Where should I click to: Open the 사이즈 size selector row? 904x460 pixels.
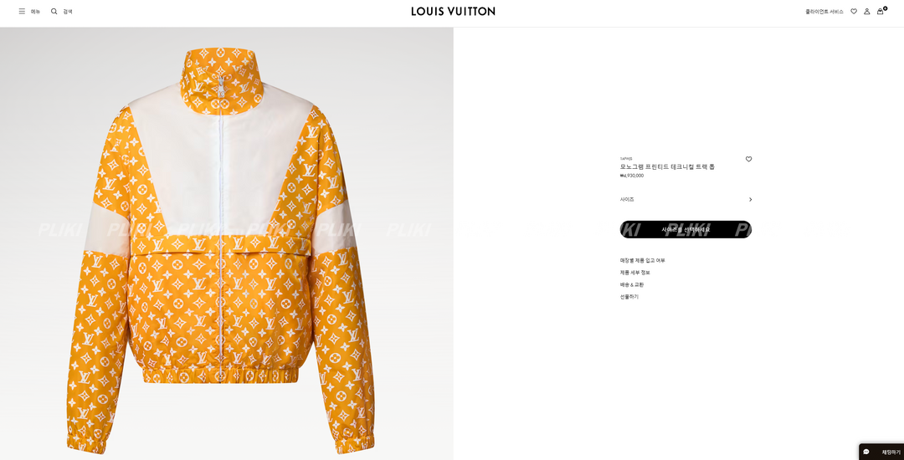click(x=686, y=199)
